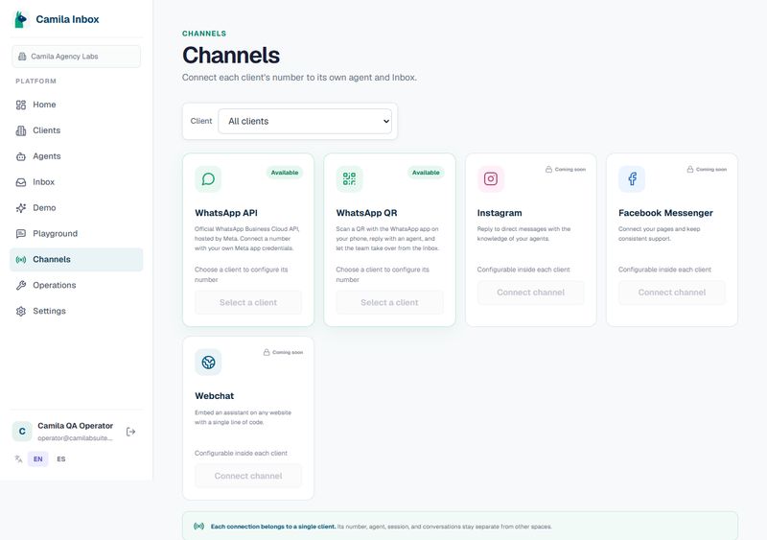This screenshot has width=767, height=540.
Task: Click the Webchat card title
Action: [214, 396]
